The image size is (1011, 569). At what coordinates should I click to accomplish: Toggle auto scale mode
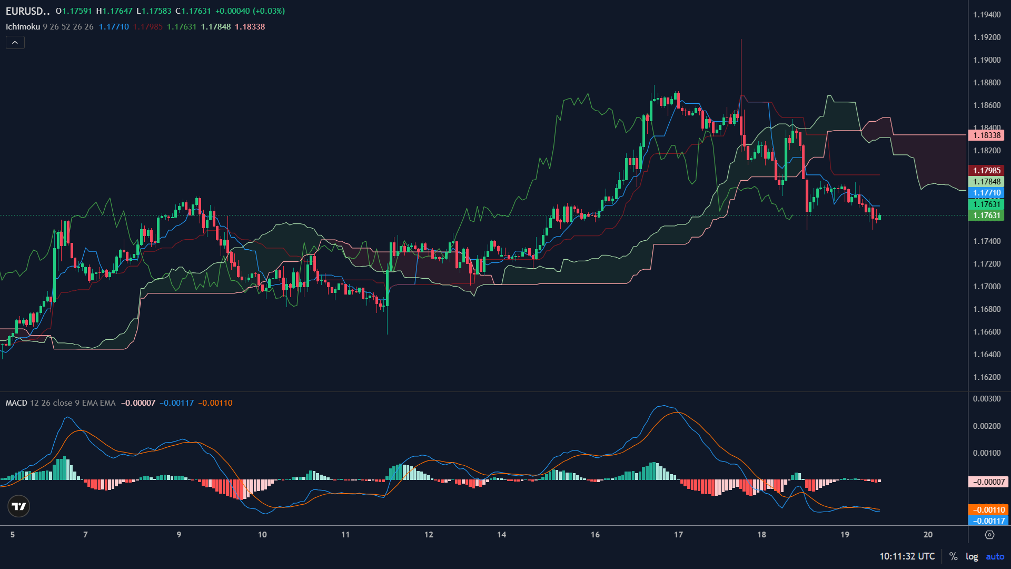[x=995, y=556]
